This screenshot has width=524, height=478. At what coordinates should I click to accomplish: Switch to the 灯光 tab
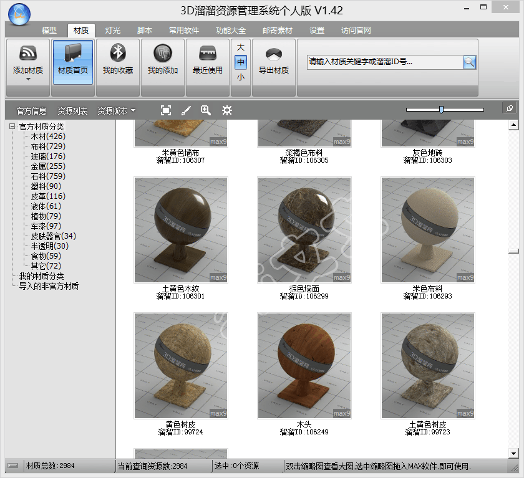pyautogui.click(x=113, y=31)
